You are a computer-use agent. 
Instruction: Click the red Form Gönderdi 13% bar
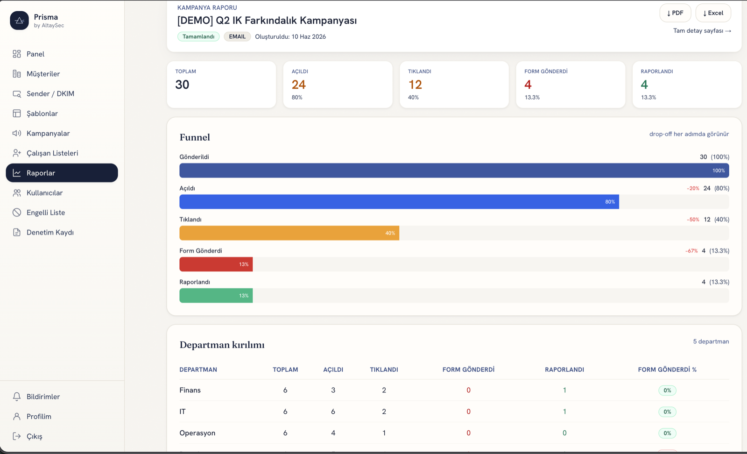pyautogui.click(x=216, y=264)
